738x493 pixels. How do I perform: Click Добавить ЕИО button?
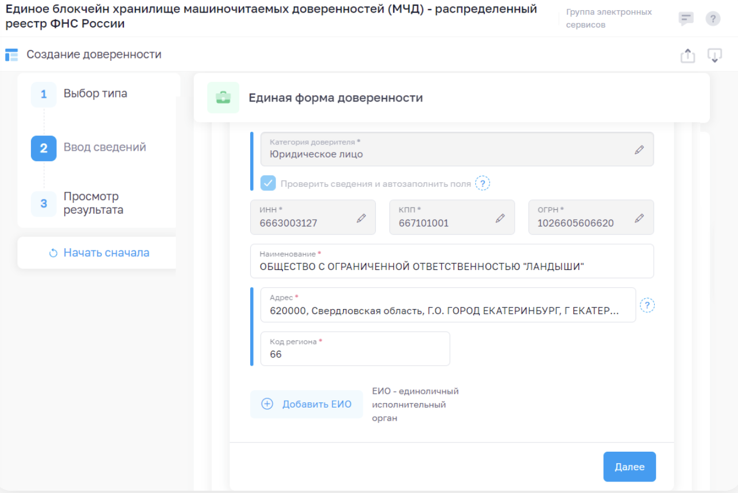(x=306, y=404)
